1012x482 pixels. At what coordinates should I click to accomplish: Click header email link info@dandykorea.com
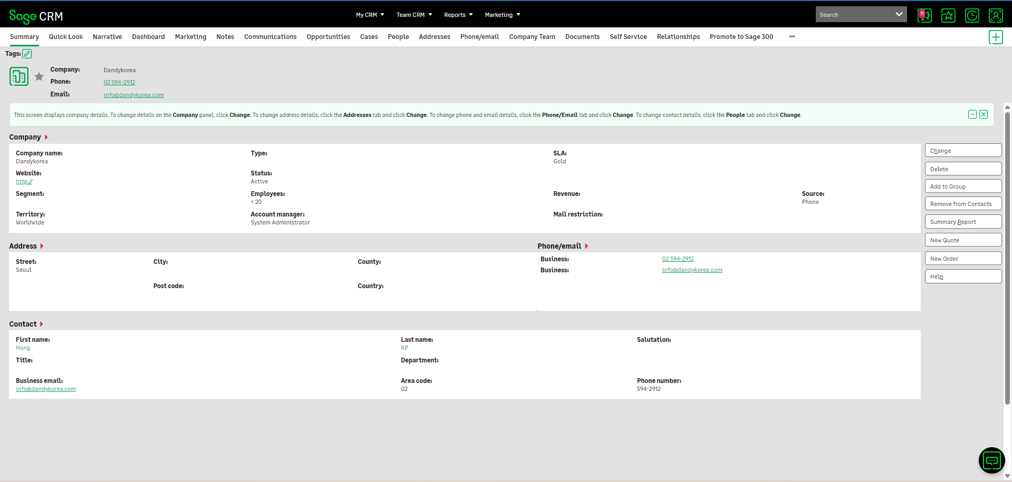(x=133, y=95)
